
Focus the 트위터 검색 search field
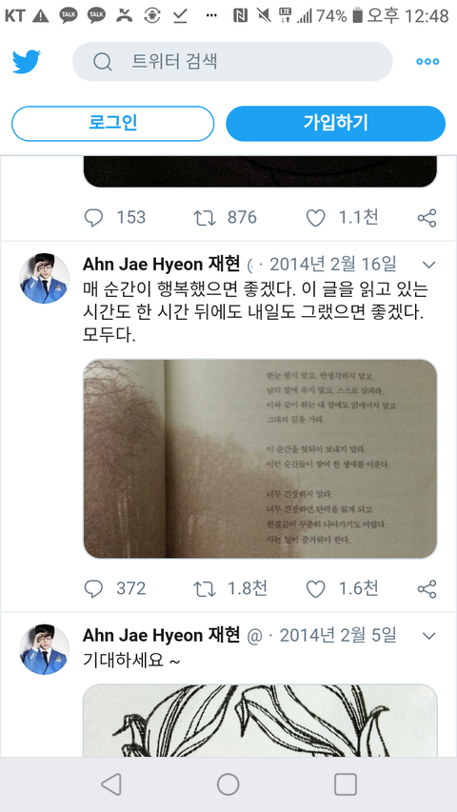pyautogui.click(x=232, y=62)
